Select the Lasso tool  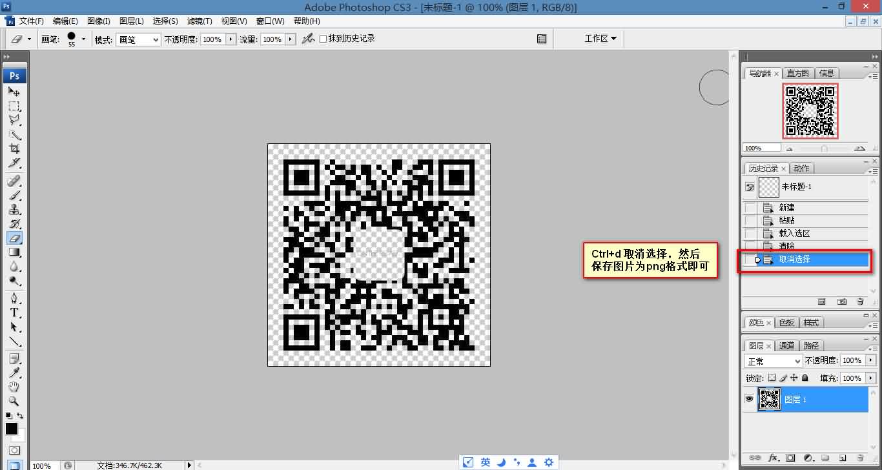point(14,120)
